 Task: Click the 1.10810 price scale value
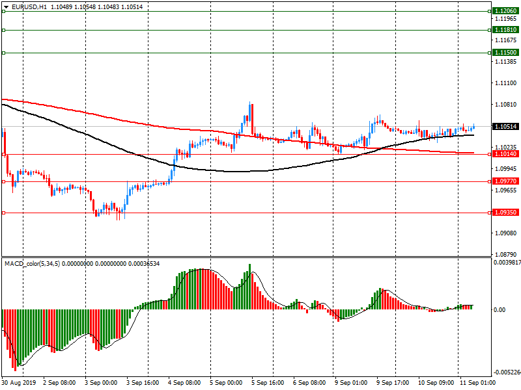coord(506,105)
